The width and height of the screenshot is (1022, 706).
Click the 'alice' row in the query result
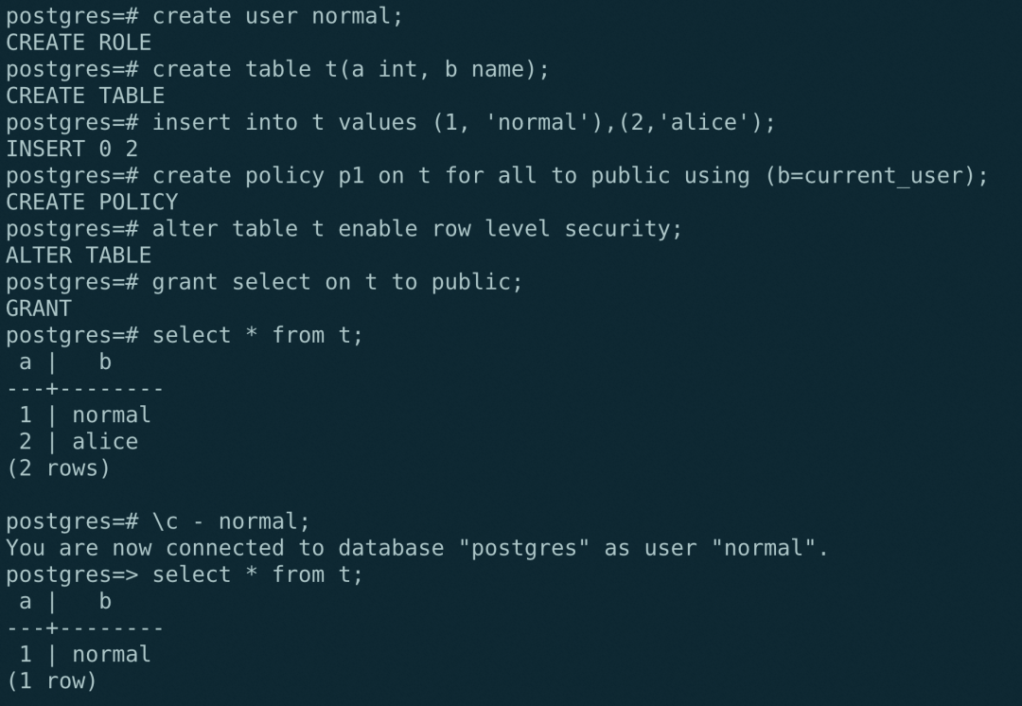(x=105, y=441)
